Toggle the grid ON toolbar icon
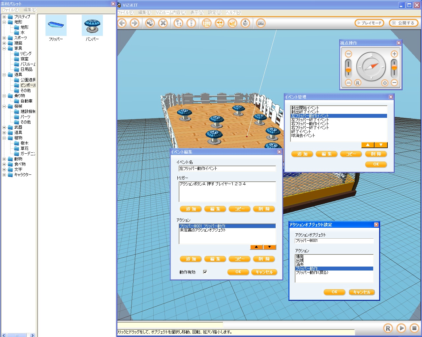The image size is (422, 337). point(207,23)
